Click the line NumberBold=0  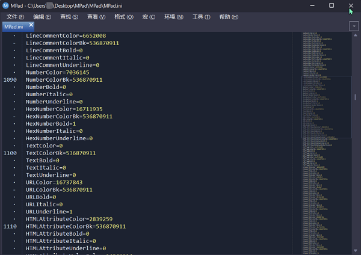pyautogui.click(x=46, y=87)
